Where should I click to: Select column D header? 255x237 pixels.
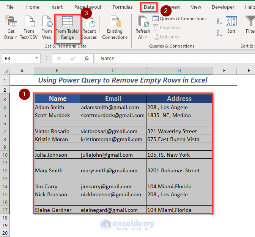tap(179, 71)
